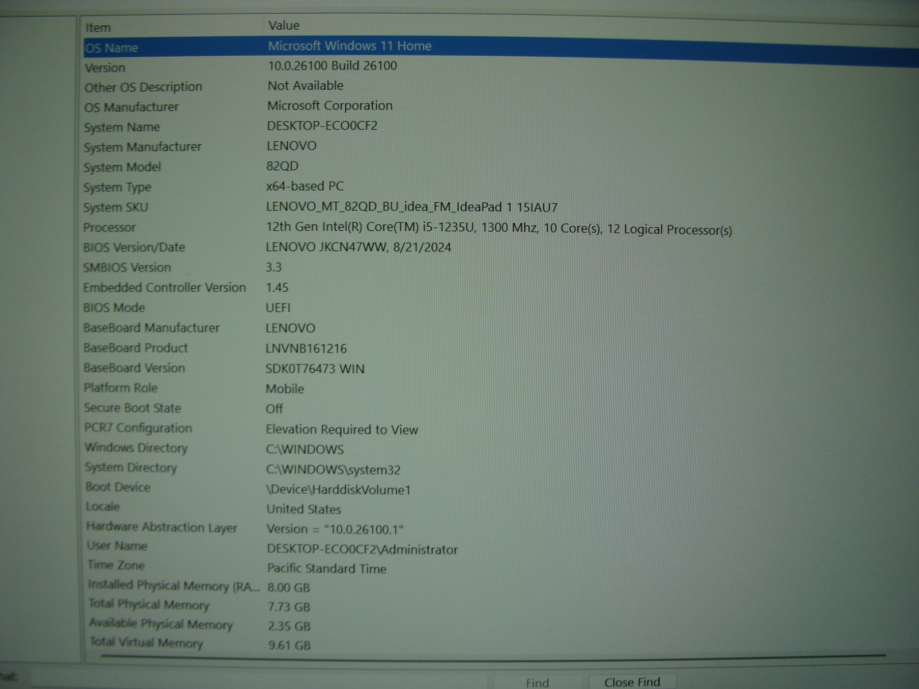Screen dimensions: 919x689
Task: Select SMBIOS Version row
Action: coord(127,268)
